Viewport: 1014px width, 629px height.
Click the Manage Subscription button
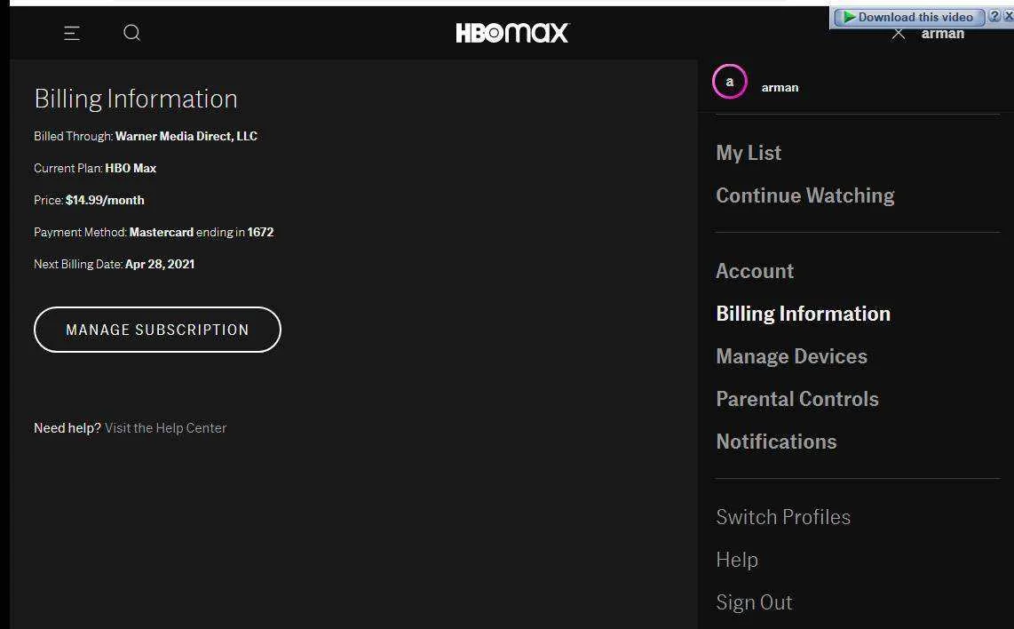[157, 330]
